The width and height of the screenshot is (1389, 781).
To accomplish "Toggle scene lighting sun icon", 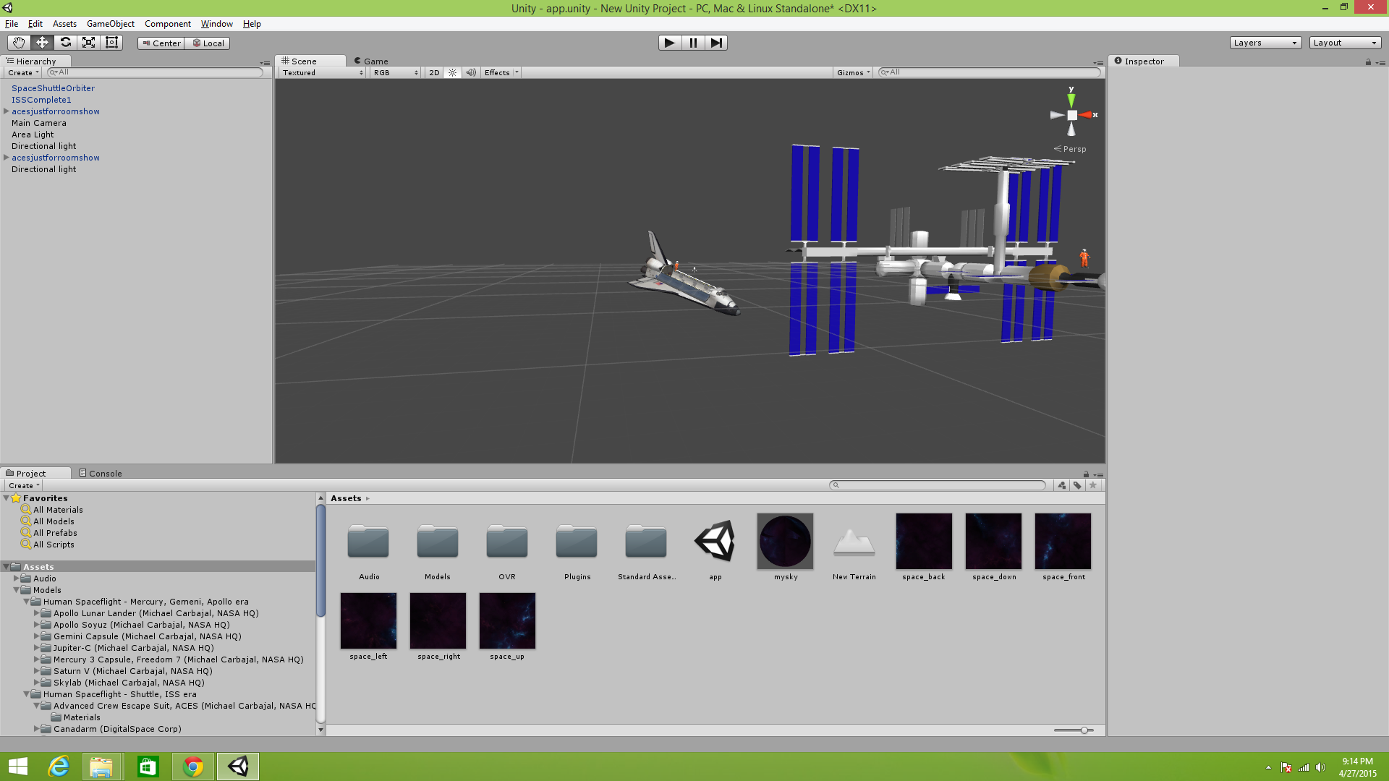I will coord(452,73).
